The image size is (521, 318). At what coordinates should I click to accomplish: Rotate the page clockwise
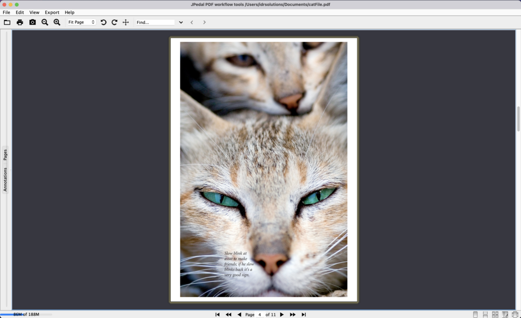click(x=115, y=22)
